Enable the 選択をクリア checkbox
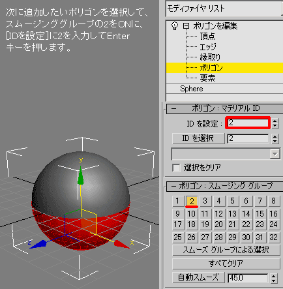 tap(176, 168)
